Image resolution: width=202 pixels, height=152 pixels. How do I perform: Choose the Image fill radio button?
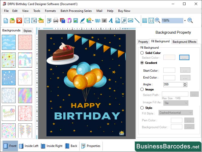[142, 89]
